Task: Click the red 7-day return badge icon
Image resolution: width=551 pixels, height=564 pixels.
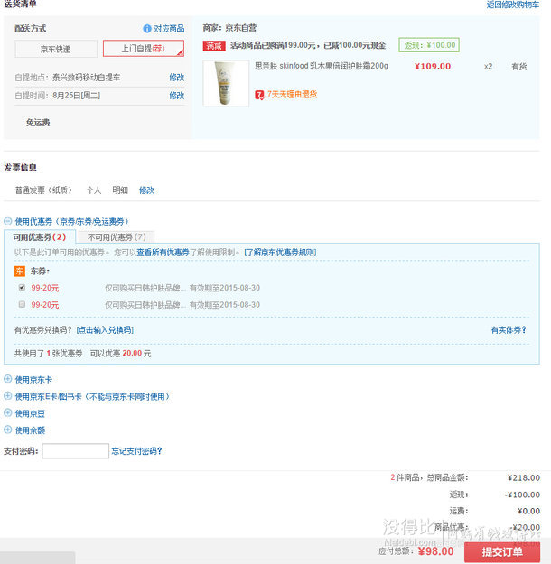Action: (x=259, y=95)
